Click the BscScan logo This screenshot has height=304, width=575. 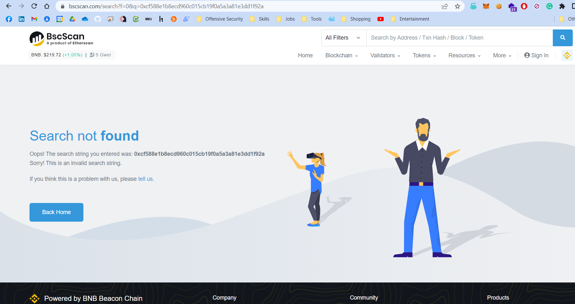point(61,39)
